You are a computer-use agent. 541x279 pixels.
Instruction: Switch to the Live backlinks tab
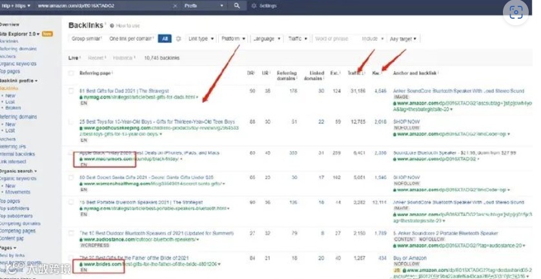coord(74,58)
